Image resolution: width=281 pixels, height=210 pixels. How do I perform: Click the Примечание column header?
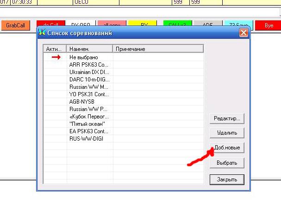click(x=158, y=49)
